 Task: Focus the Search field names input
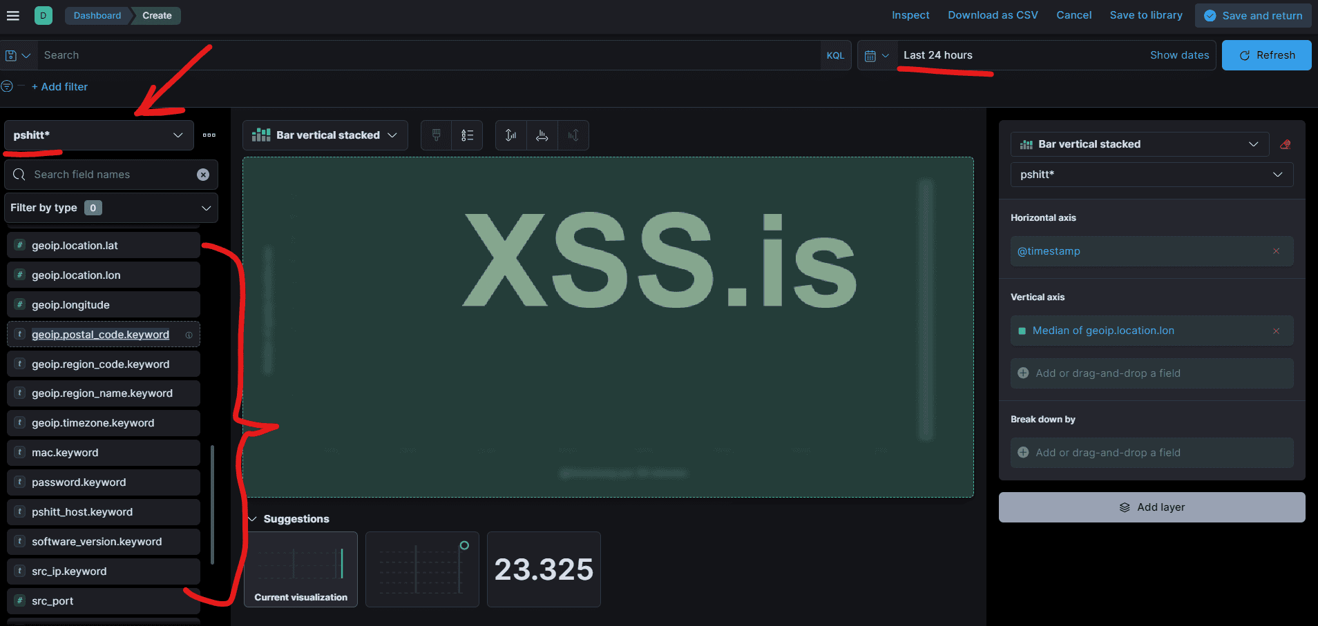111,175
